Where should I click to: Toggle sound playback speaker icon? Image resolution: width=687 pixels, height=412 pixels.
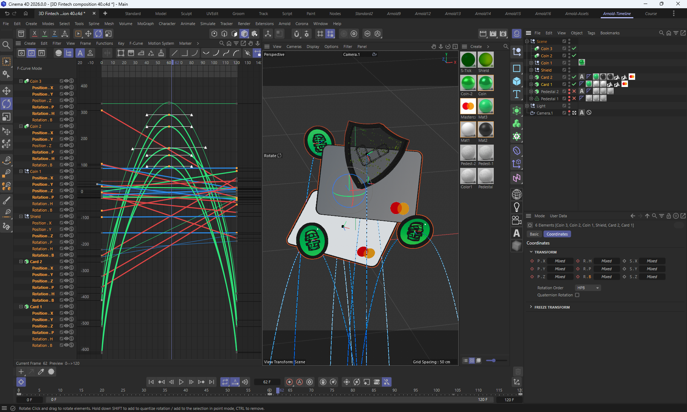[x=245, y=382]
